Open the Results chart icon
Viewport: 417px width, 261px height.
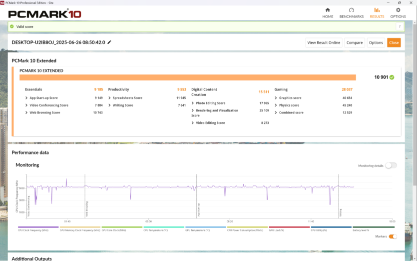[377, 10]
